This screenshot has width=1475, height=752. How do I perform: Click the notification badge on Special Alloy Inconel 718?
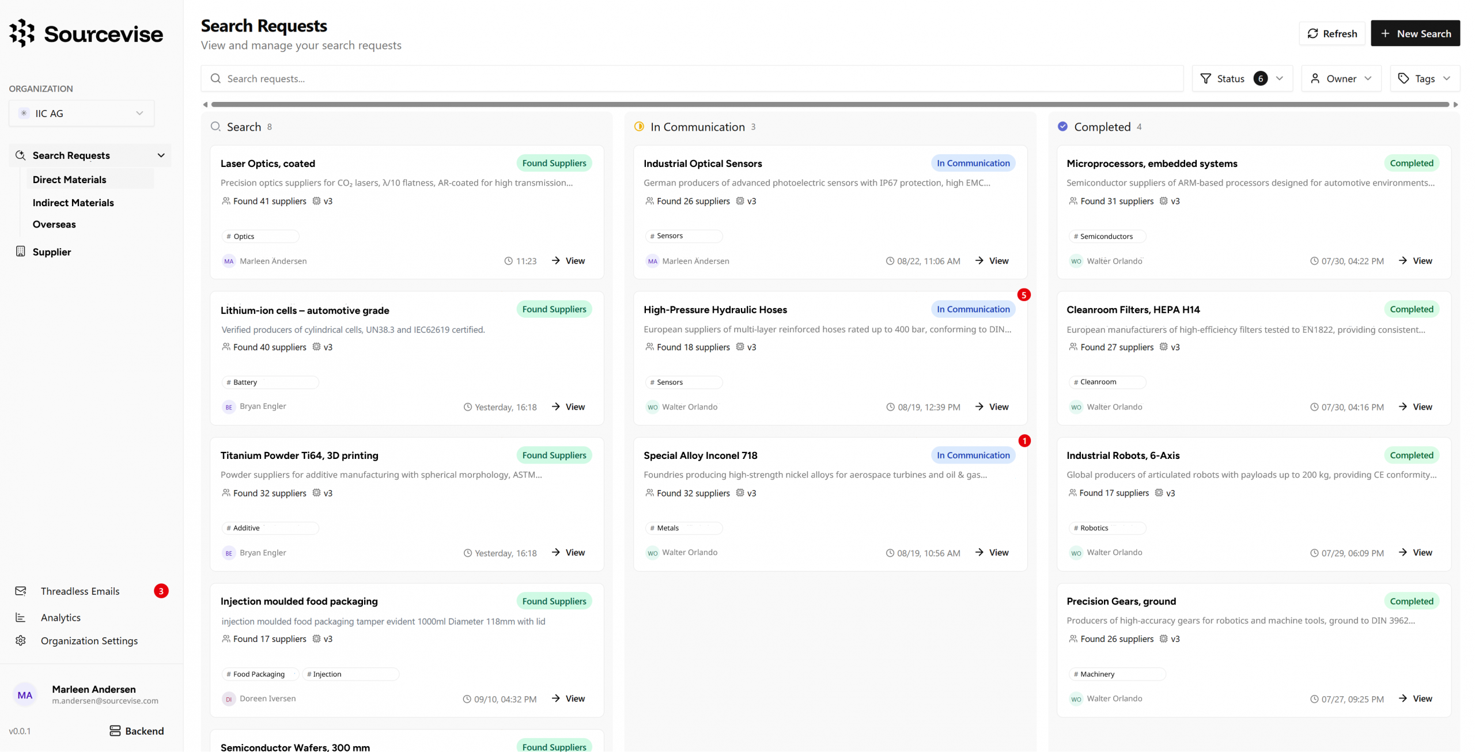coord(1024,440)
